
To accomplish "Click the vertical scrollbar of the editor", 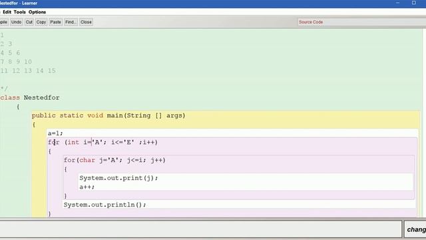I will [424, 123].
